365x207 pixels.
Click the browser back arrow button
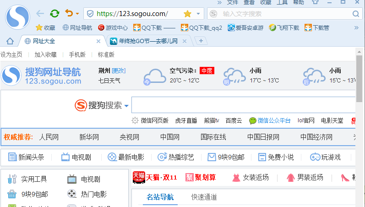[40, 14]
